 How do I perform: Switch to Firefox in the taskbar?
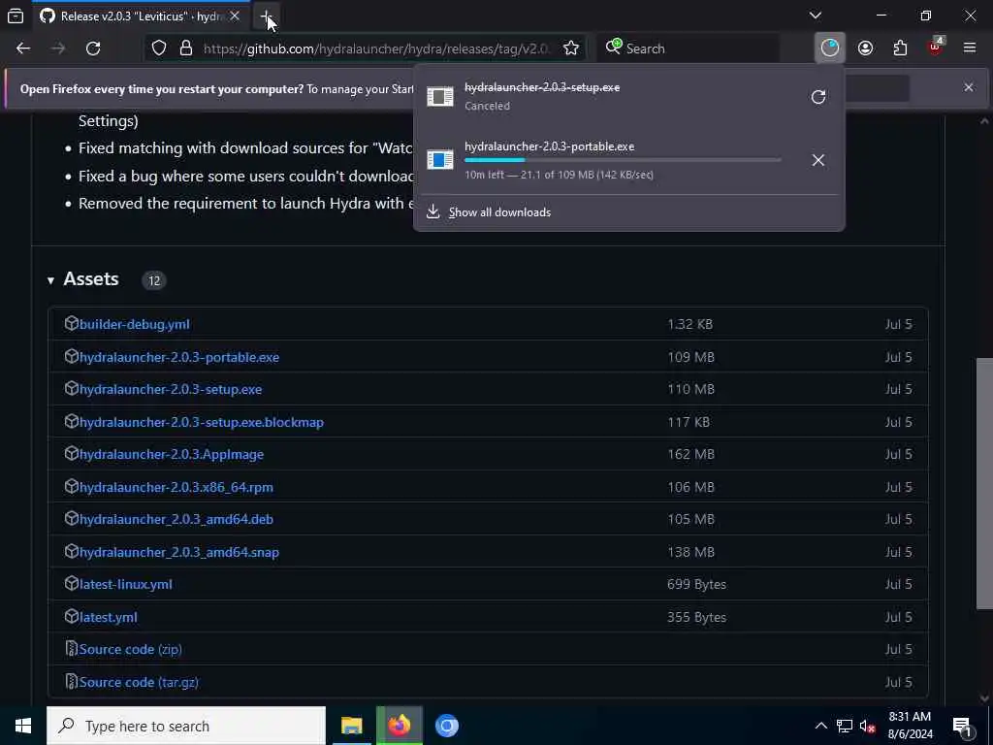(x=399, y=726)
